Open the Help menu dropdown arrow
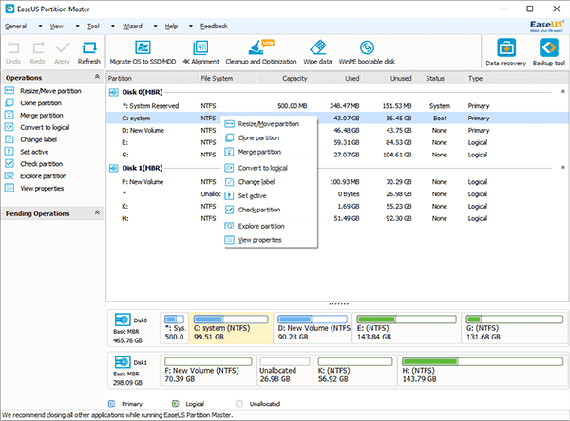Image resolution: width=570 pixels, height=421 pixels. coord(191,27)
